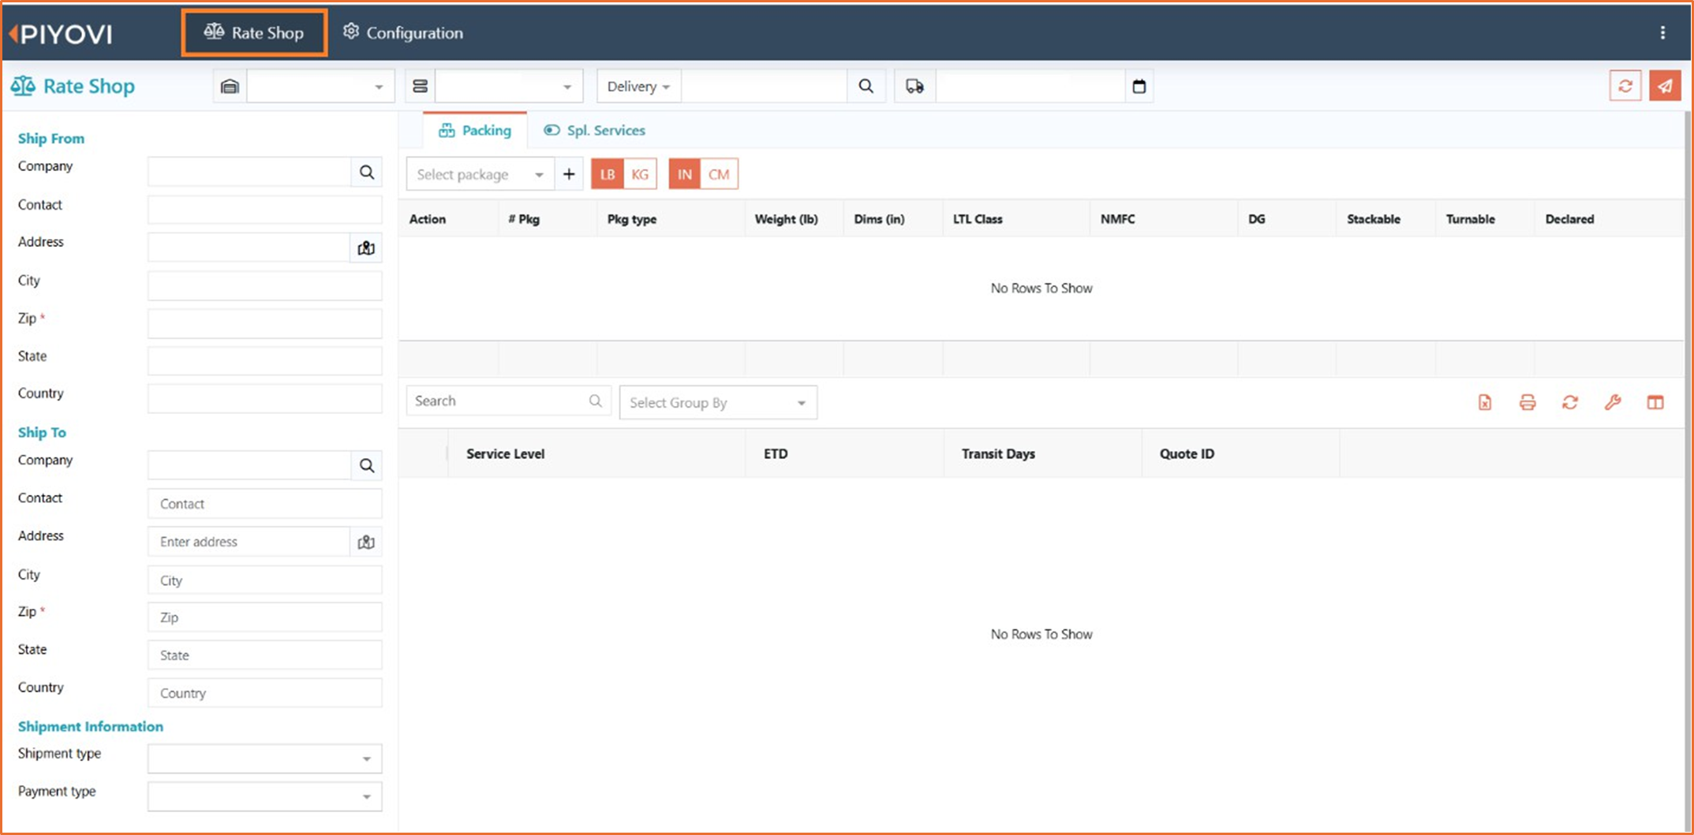Click the Stackable column header

(x=1374, y=219)
